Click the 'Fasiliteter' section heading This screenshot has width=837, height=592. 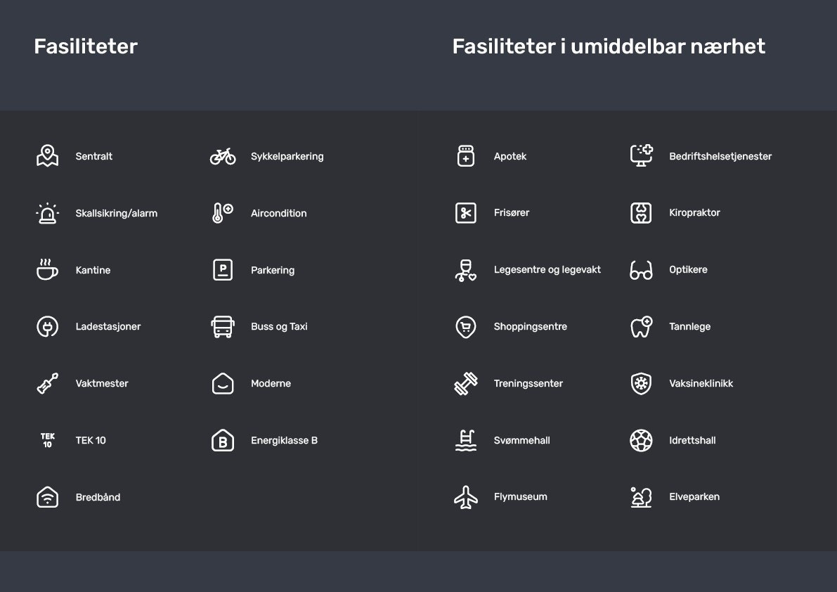point(86,46)
